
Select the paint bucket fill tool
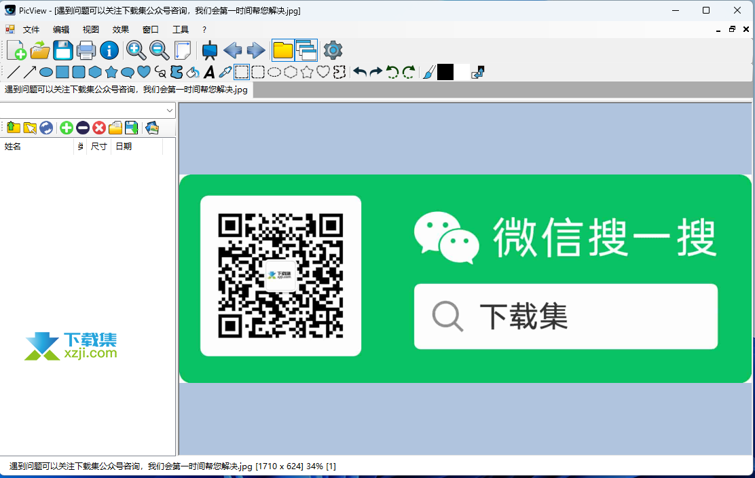[193, 72]
